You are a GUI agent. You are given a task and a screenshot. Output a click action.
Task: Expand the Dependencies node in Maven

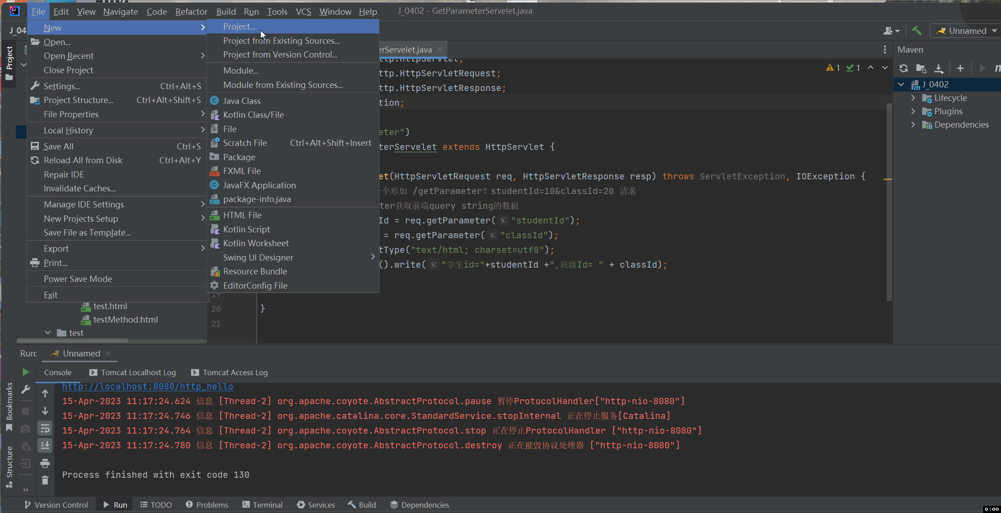pyautogui.click(x=913, y=124)
